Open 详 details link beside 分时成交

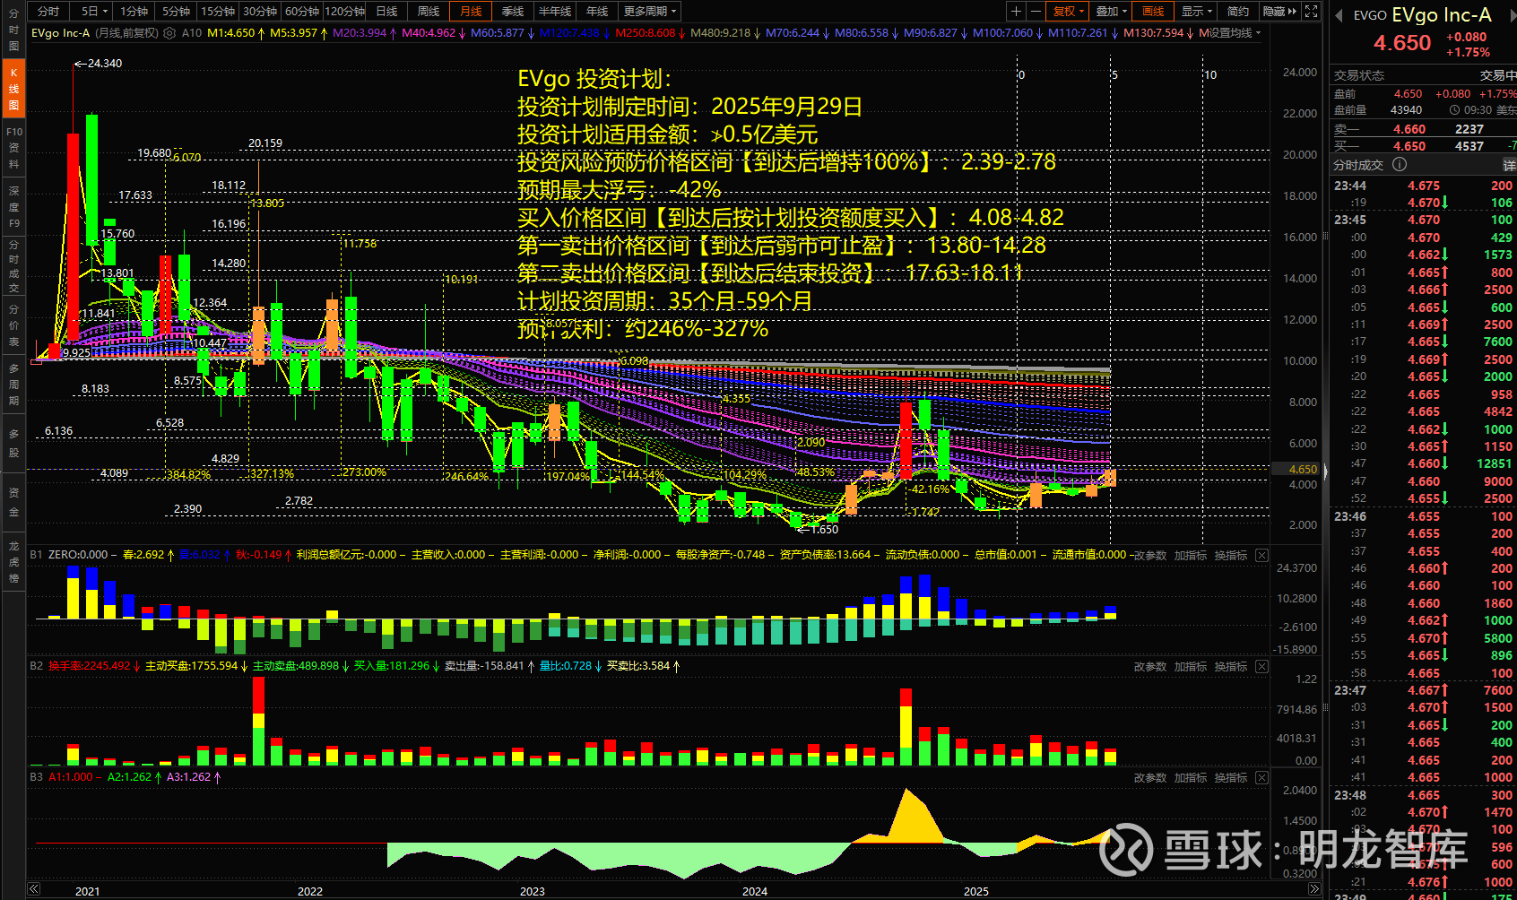(1509, 165)
